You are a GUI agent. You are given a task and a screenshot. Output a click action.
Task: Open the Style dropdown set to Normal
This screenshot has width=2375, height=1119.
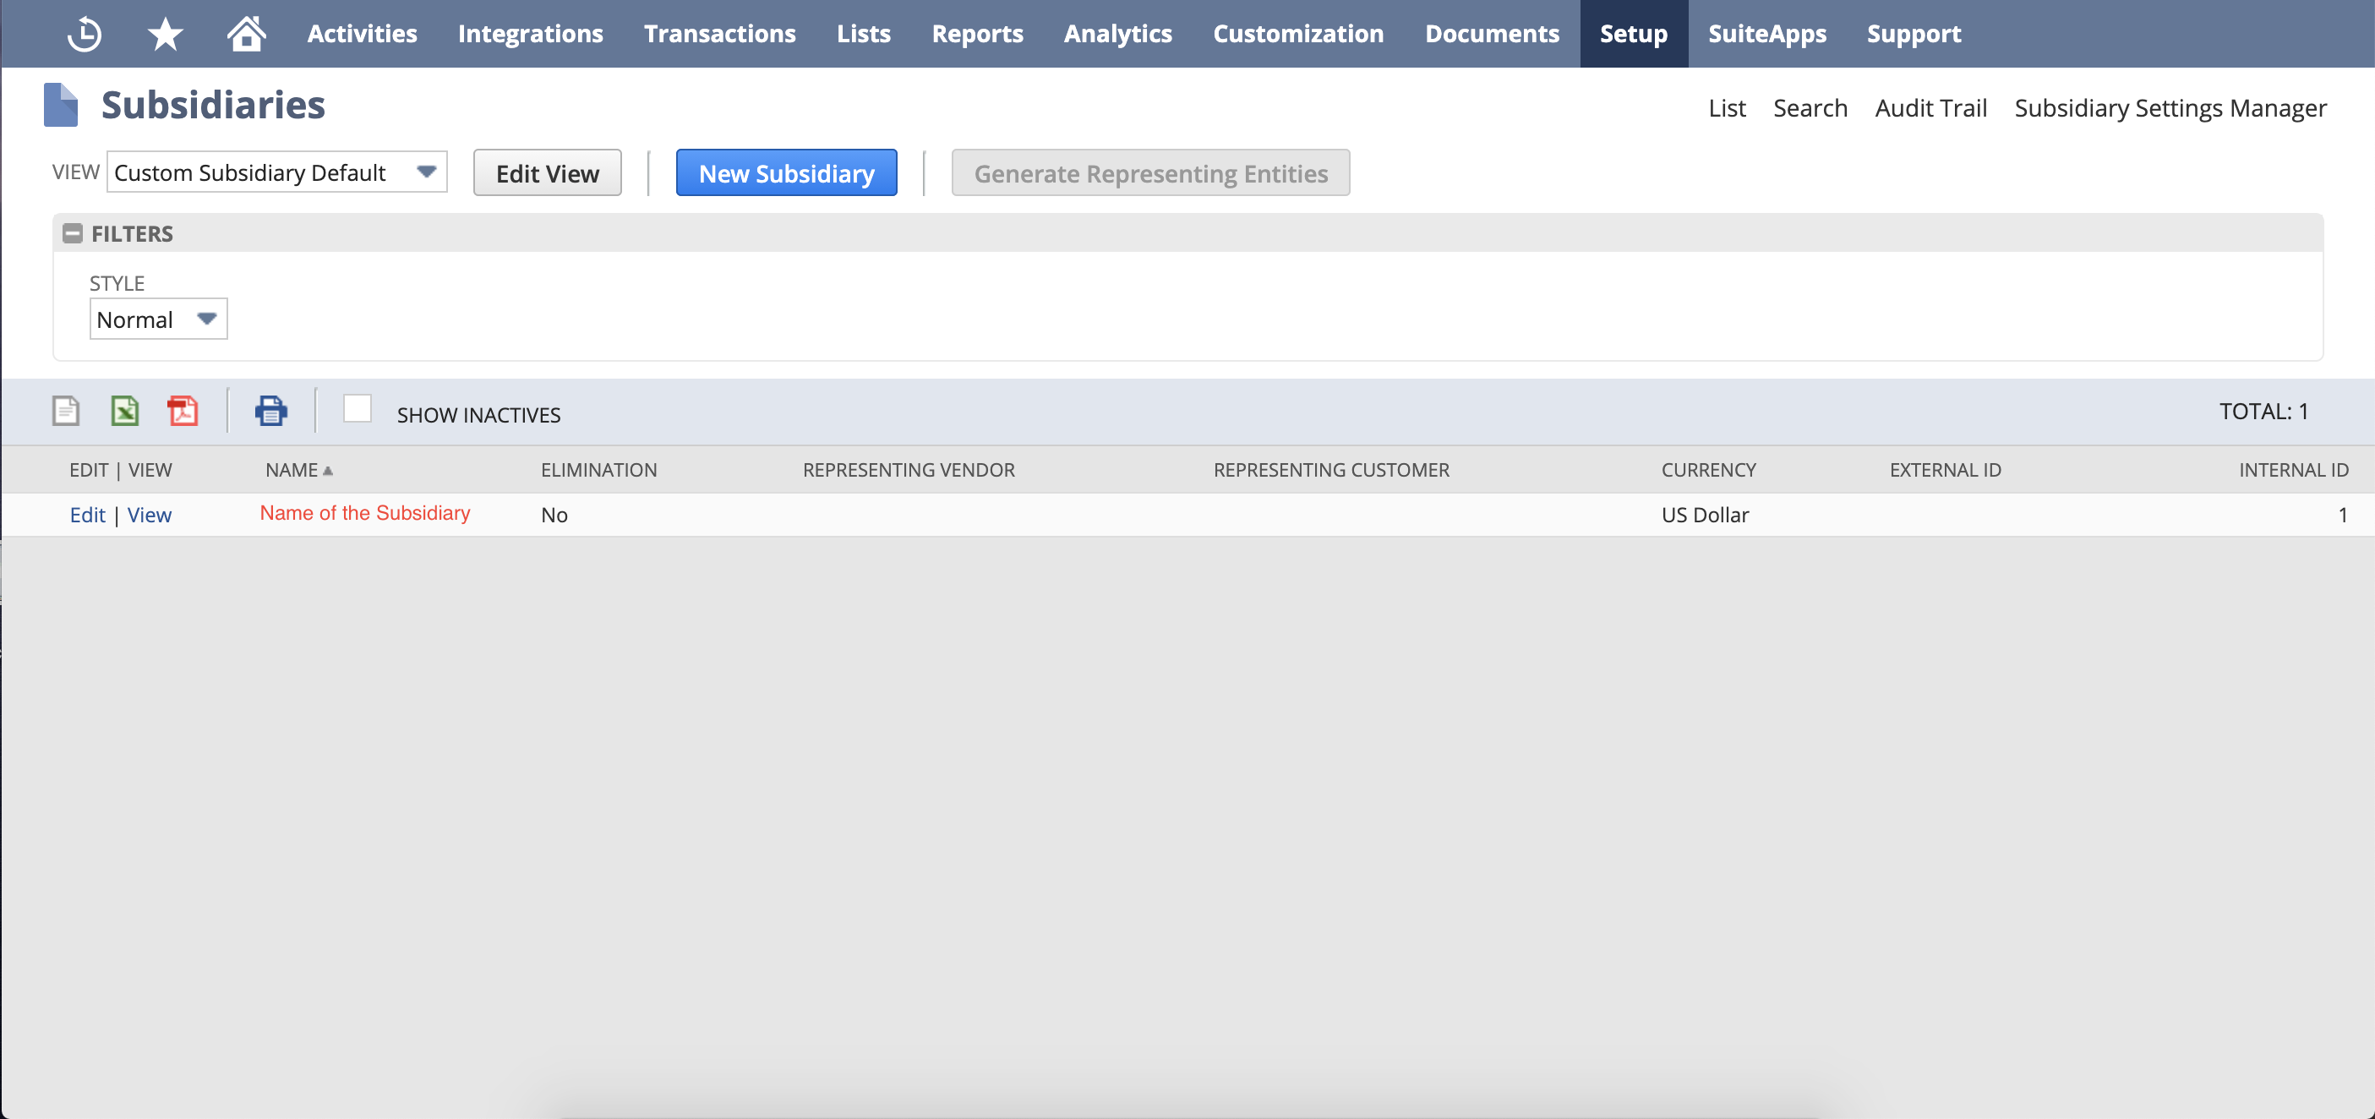pos(207,319)
